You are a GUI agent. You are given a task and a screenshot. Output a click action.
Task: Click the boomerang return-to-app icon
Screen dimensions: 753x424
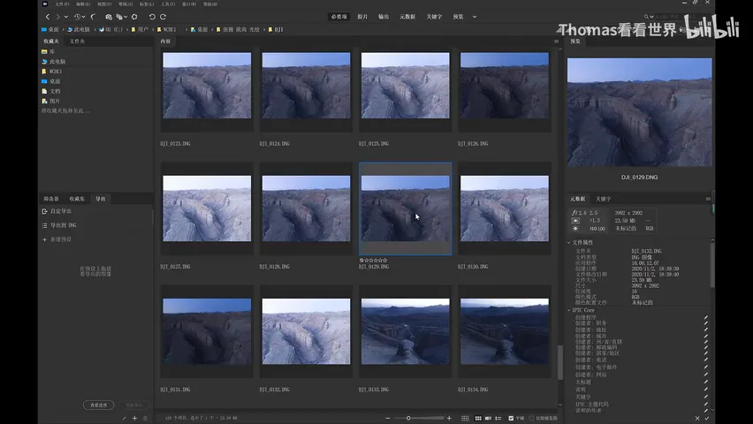click(x=93, y=17)
